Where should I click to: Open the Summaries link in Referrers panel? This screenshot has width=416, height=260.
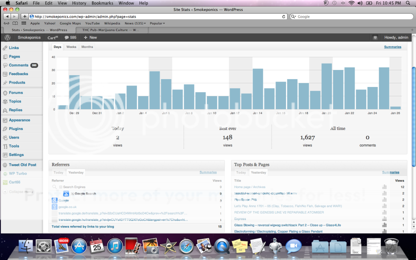point(208,172)
